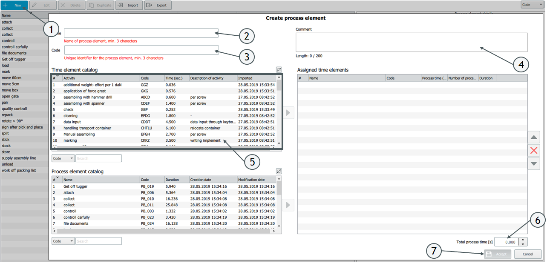
Task: Focus the process element Name input field
Action: [x=141, y=33]
